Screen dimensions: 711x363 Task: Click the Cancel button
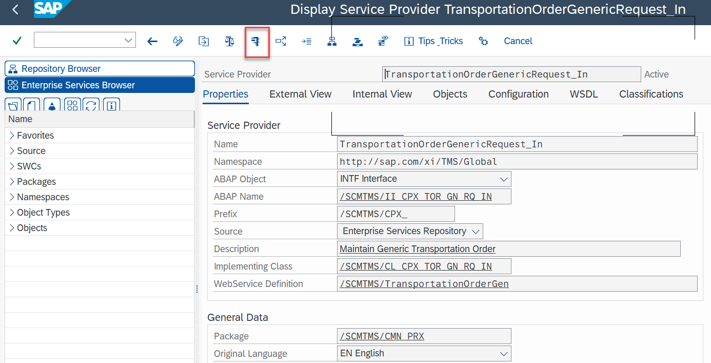click(518, 41)
